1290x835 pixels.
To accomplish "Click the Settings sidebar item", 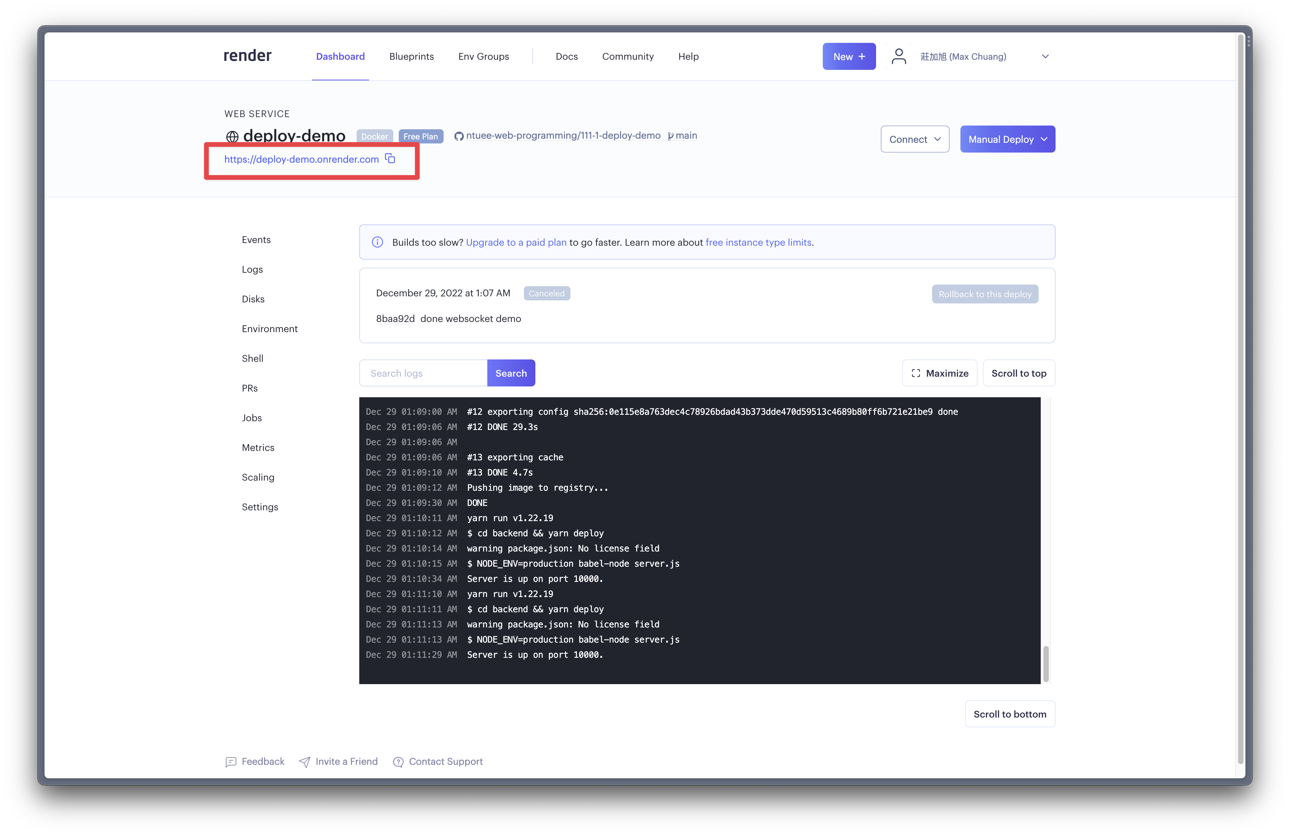I will pos(259,507).
